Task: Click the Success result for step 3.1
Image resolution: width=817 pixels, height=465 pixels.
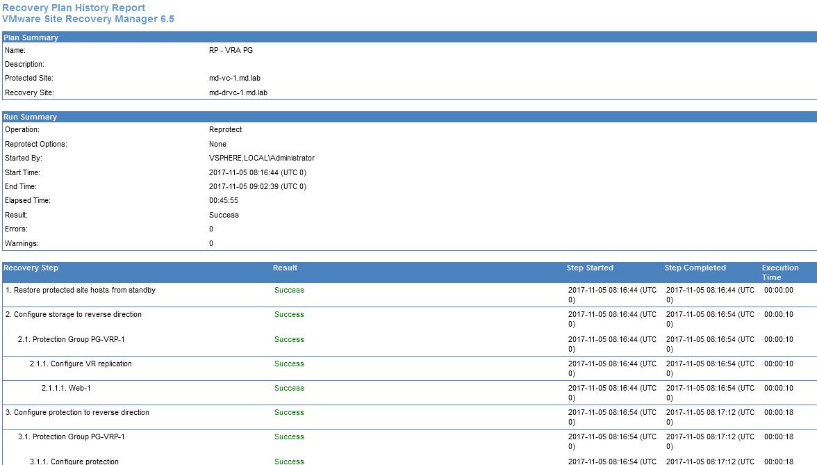Action: (x=289, y=437)
